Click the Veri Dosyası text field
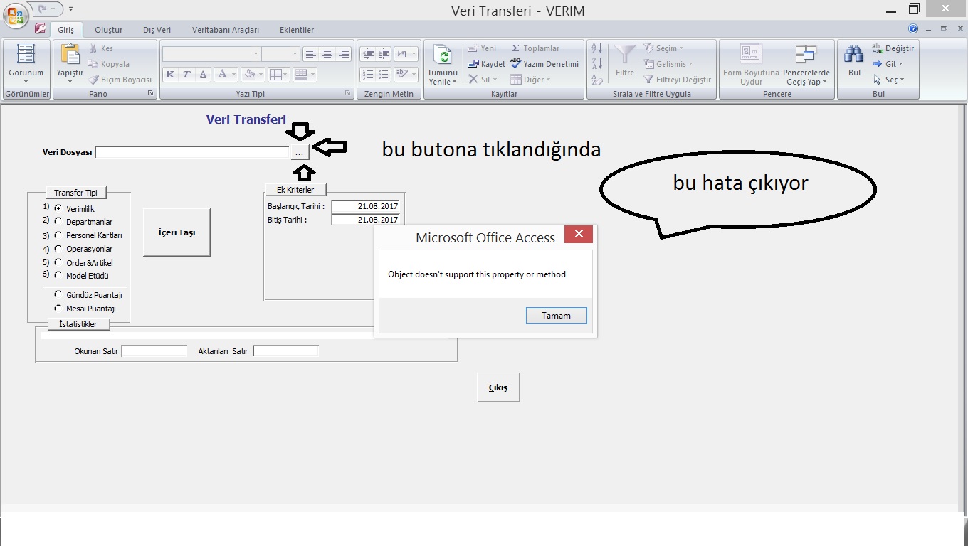The image size is (968, 546). (x=192, y=152)
